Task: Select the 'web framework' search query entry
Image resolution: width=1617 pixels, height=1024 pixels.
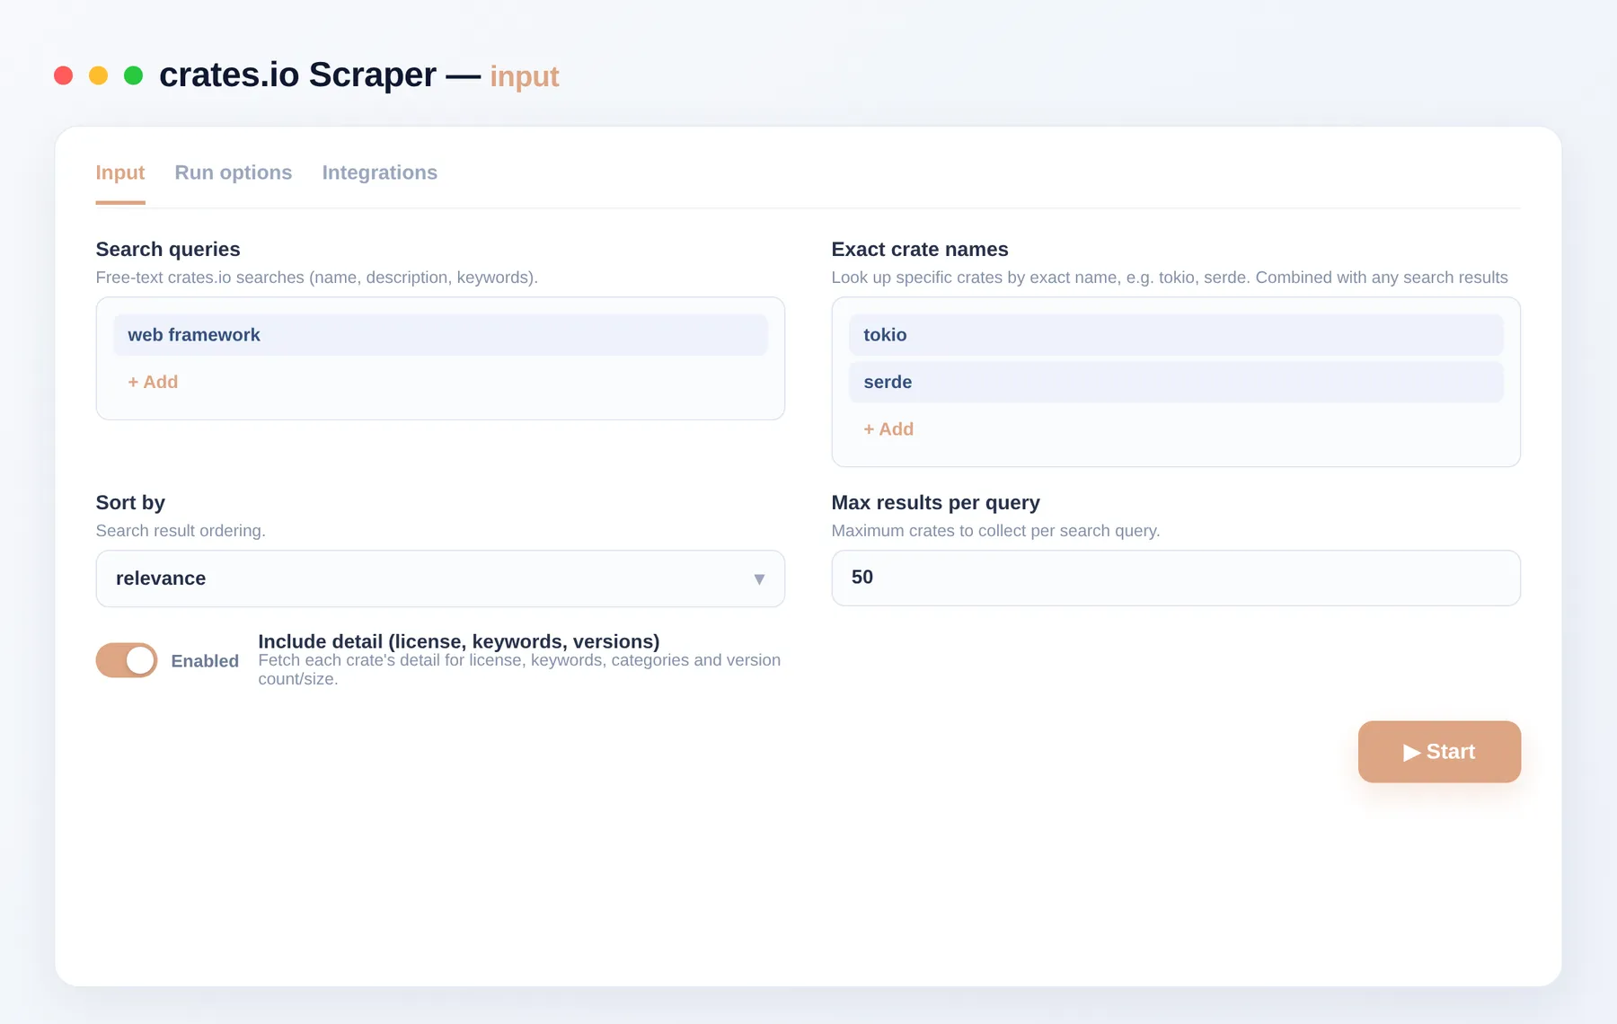Action: pyautogui.click(x=440, y=335)
